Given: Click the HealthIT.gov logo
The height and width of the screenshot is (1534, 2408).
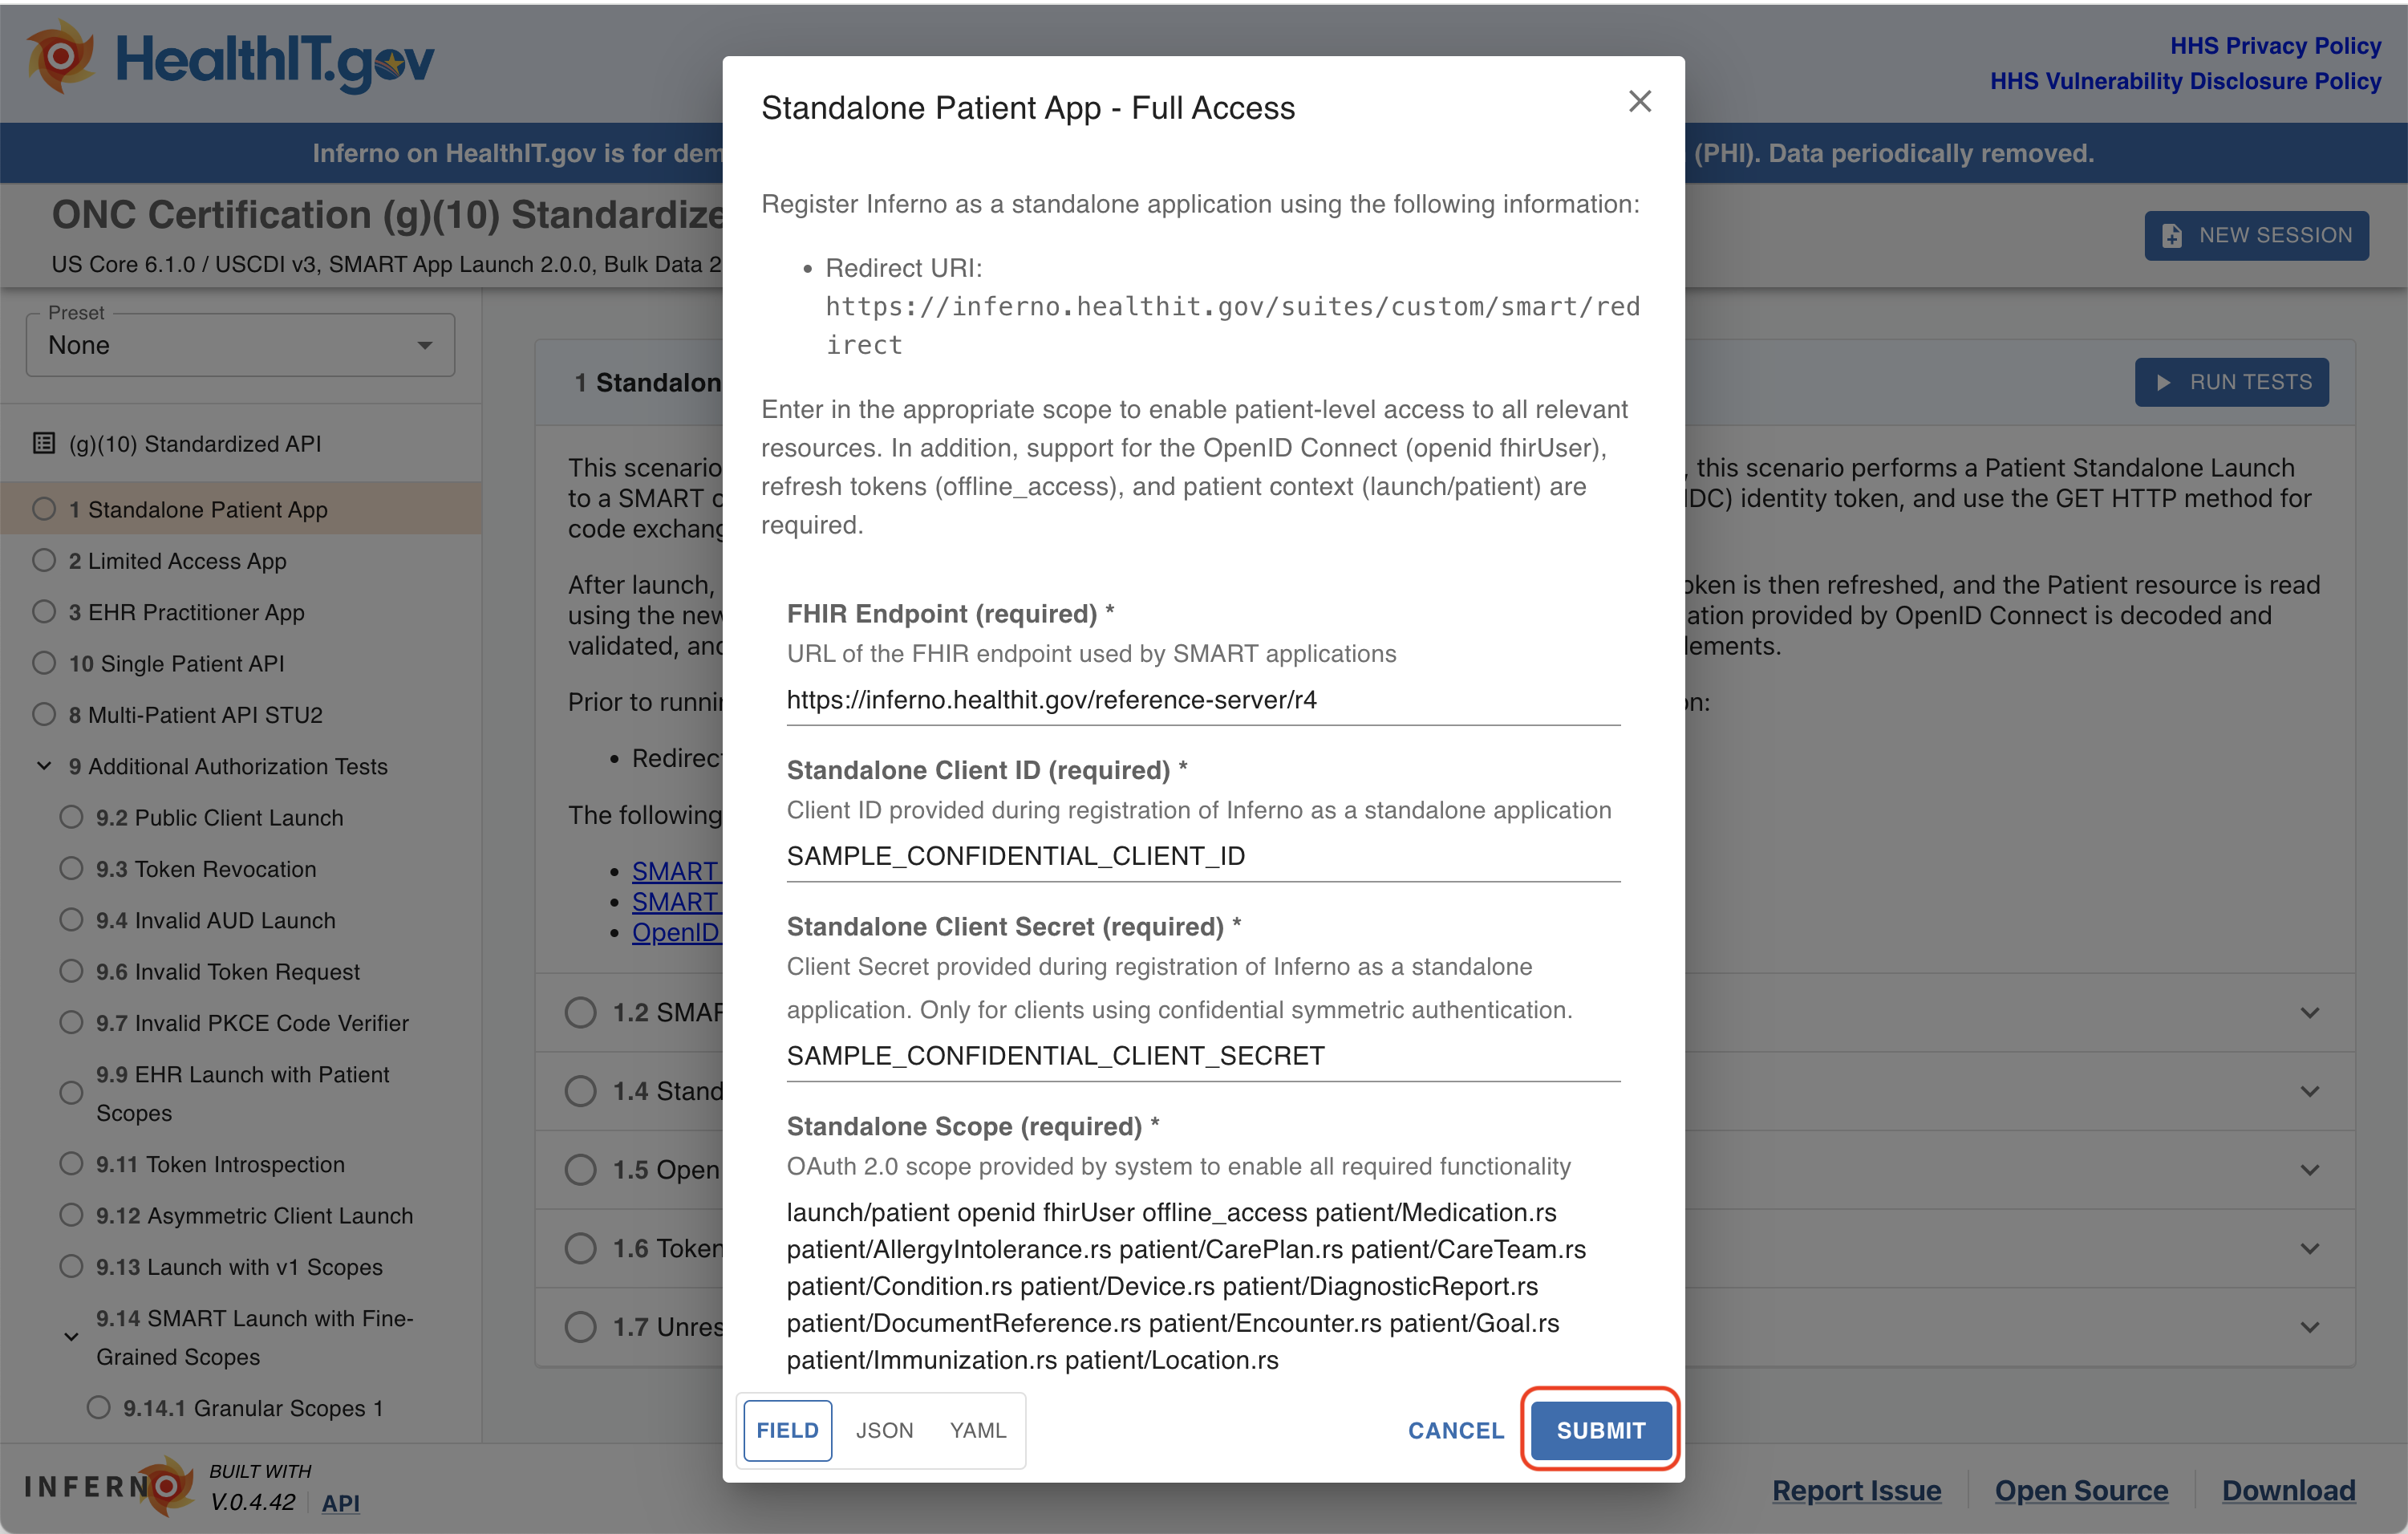Looking at the screenshot, I should (x=231, y=58).
